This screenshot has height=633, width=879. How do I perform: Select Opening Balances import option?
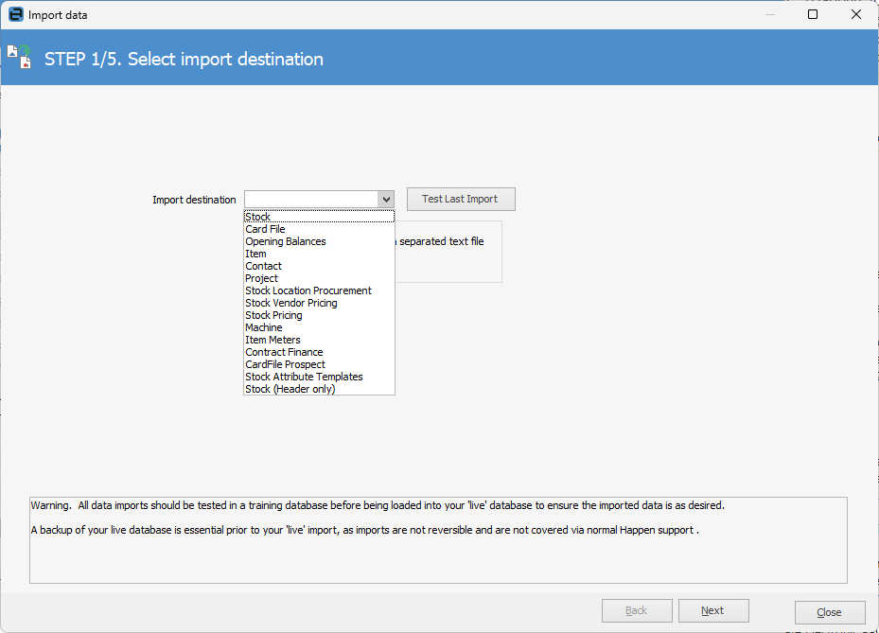coord(286,241)
